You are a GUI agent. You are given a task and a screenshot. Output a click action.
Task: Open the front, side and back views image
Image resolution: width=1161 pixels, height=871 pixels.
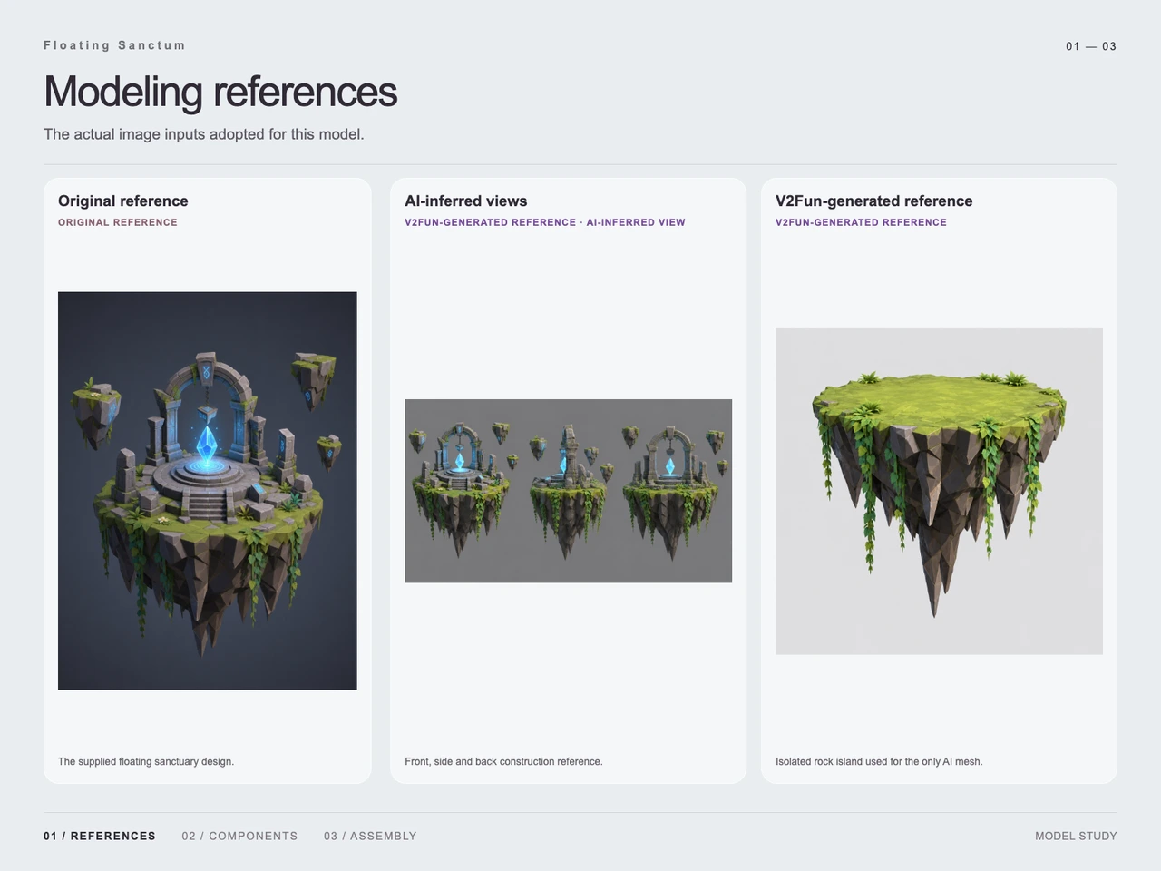point(568,491)
